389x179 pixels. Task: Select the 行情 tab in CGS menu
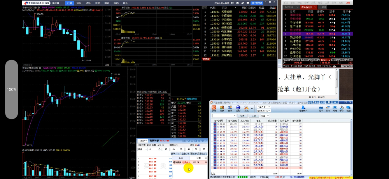click(70, 3)
